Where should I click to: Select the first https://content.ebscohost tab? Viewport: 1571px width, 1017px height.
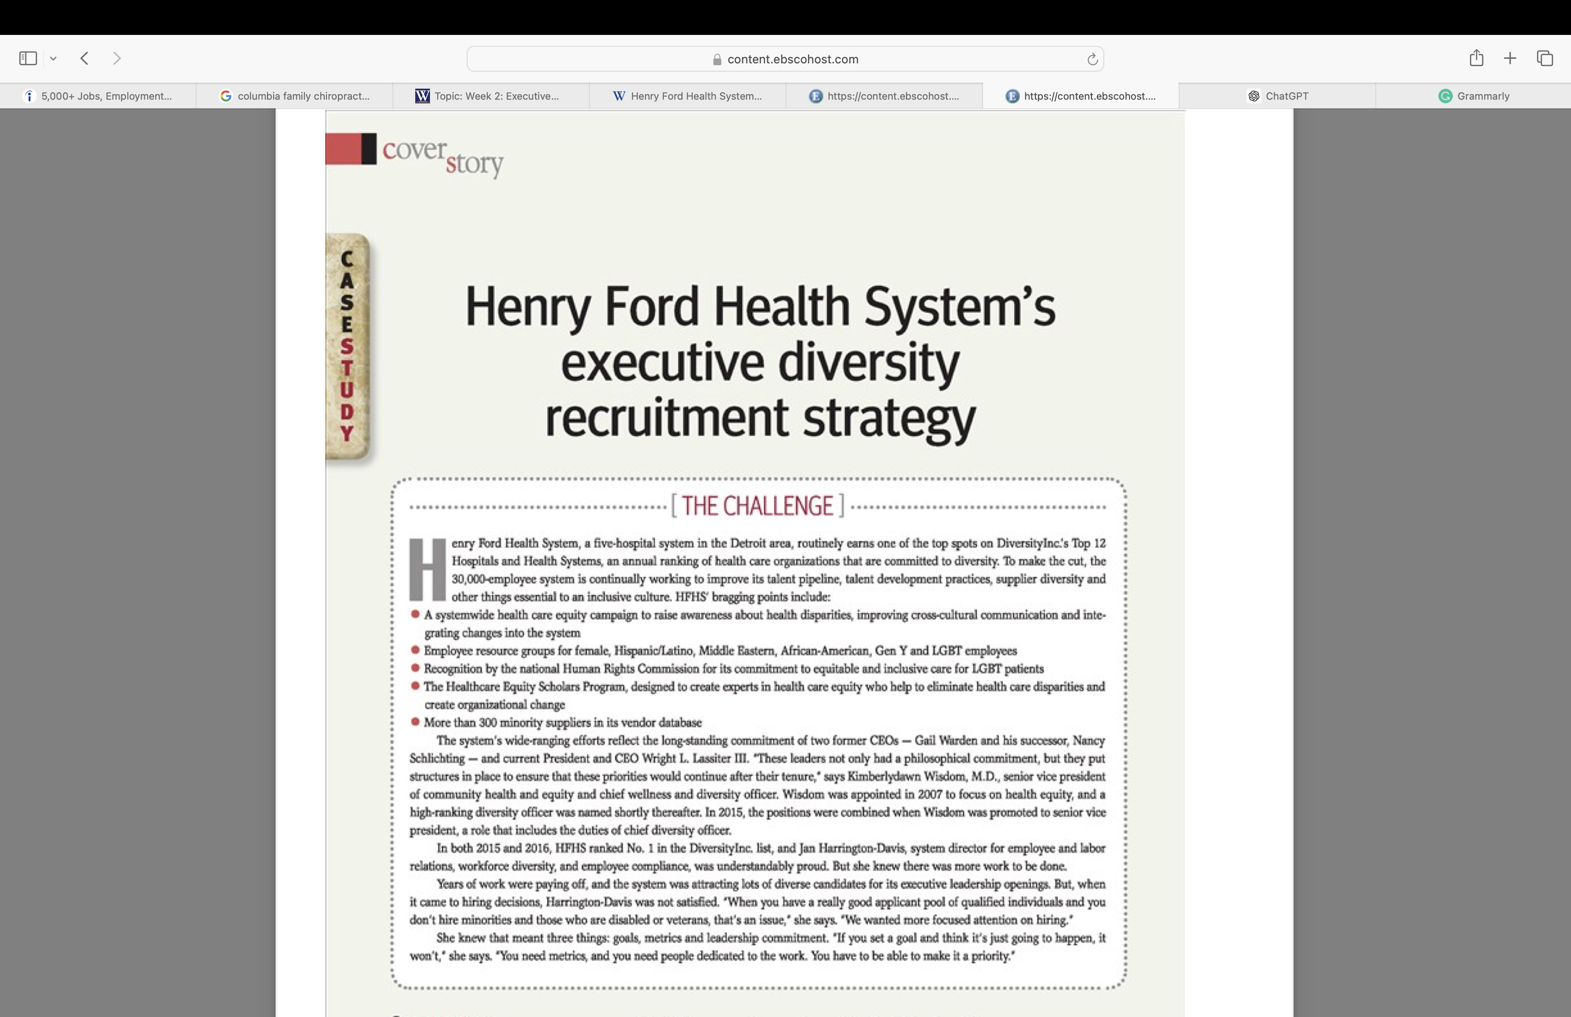[x=886, y=96]
